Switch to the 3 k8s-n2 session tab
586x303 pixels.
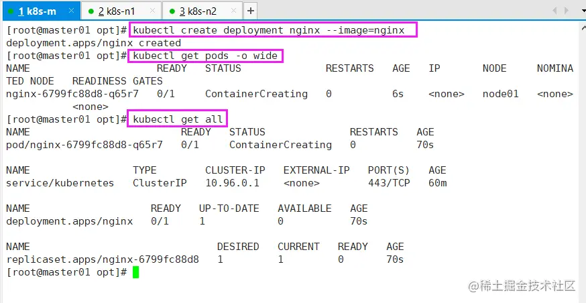202,11
